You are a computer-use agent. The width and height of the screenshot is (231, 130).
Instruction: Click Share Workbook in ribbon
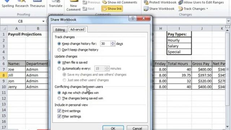coord(159,9)
